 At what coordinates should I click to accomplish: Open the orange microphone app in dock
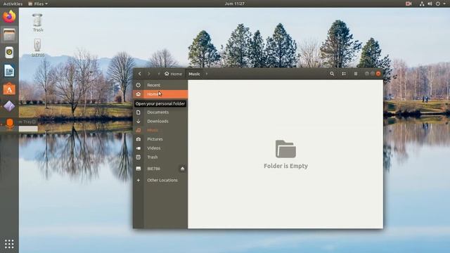coord(10,124)
